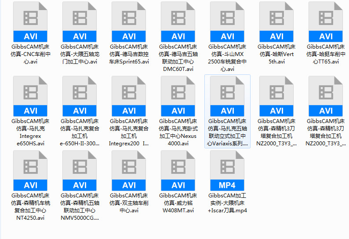The height and width of the screenshot is (239, 349).
Task: Click the 双主轴车削中心.avi file icon
Action: pos(129,171)
